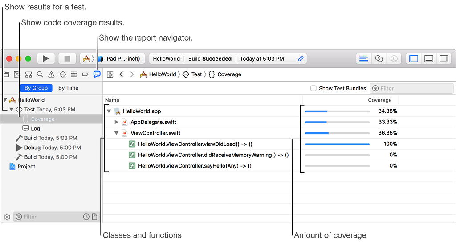Click HelloWorld in the jump bar

(158, 74)
